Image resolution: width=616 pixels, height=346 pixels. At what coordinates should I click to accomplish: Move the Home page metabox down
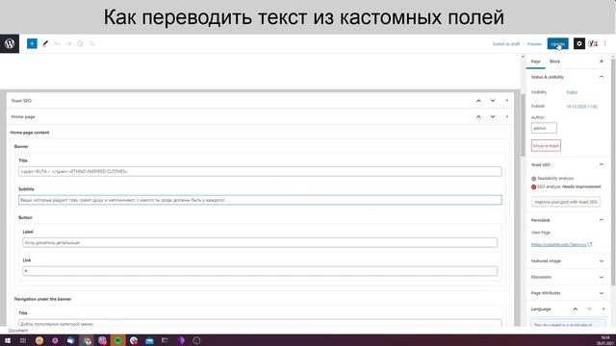pos(493,117)
